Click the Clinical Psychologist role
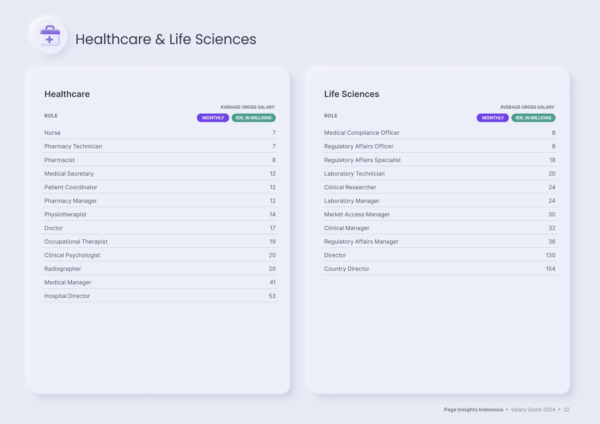 [72, 255]
